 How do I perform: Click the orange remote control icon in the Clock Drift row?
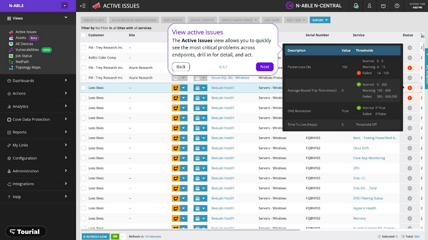(x=175, y=148)
